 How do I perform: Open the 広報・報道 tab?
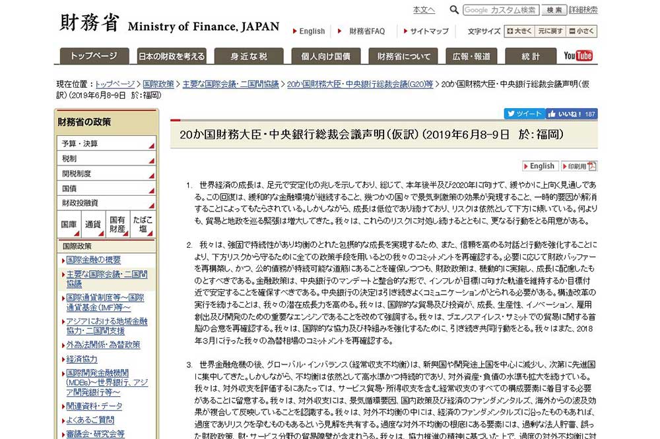(471, 55)
